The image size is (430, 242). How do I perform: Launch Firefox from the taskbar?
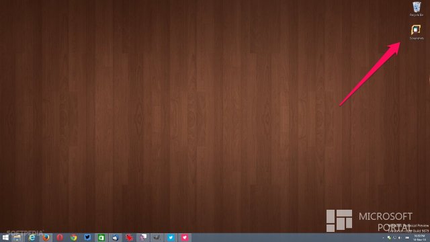pos(46,237)
